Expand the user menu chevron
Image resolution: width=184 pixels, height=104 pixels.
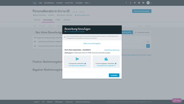(x=151, y=3)
